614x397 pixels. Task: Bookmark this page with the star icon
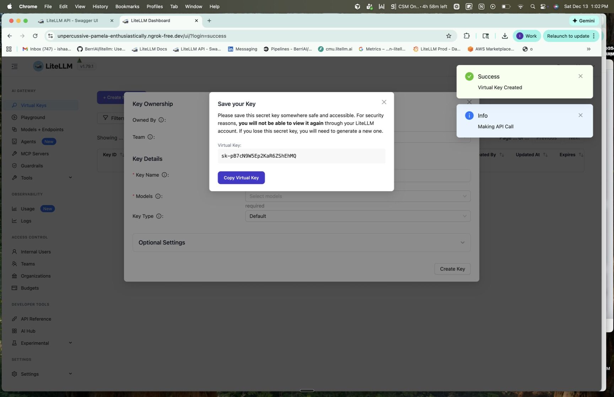449,36
